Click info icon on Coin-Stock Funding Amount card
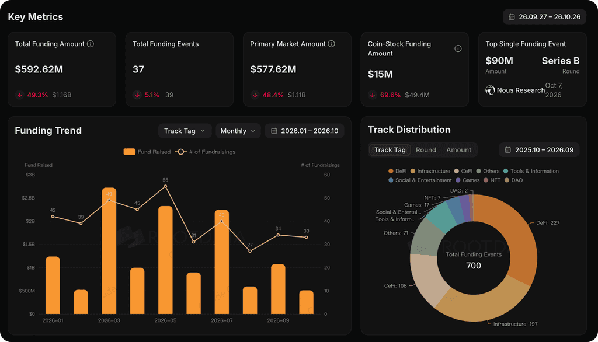The width and height of the screenshot is (598, 342). pyautogui.click(x=458, y=48)
